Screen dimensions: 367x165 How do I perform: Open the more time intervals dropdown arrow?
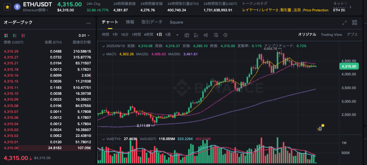[x=177, y=35]
